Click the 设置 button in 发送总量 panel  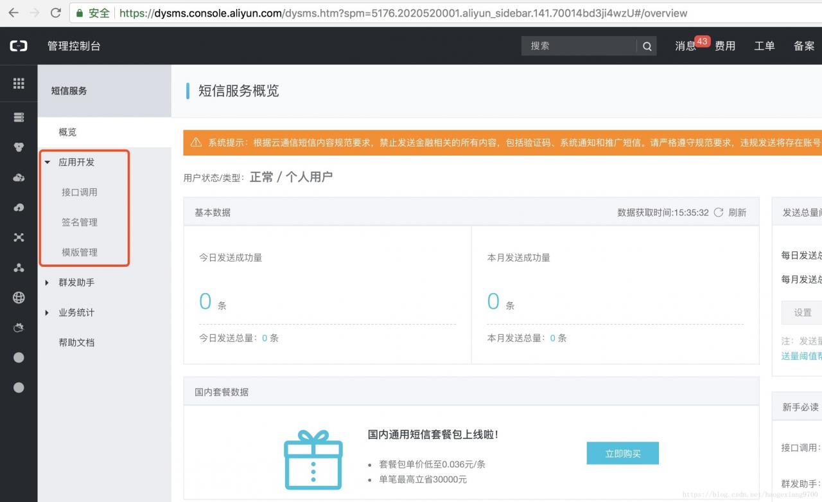(x=803, y=312)
